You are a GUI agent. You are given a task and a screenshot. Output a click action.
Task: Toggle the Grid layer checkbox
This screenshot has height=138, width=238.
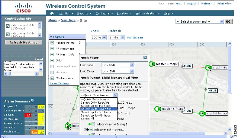pyautogui.click(x=52, y=60)
